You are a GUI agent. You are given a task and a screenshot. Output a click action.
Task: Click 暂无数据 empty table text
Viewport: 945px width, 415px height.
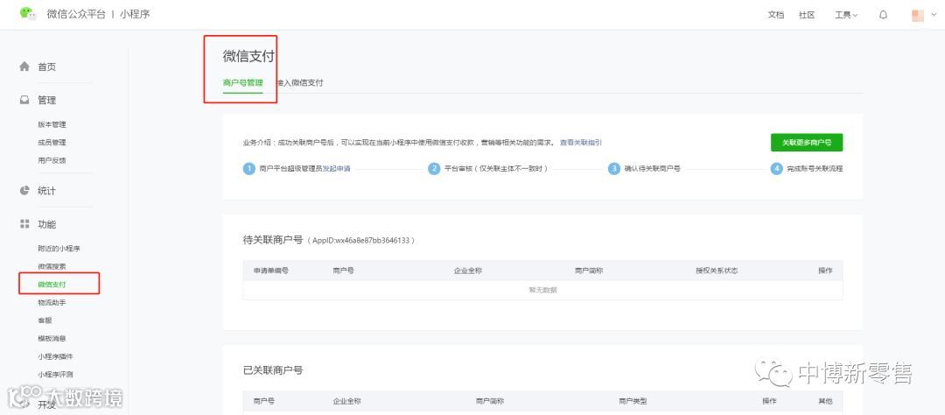543,290
